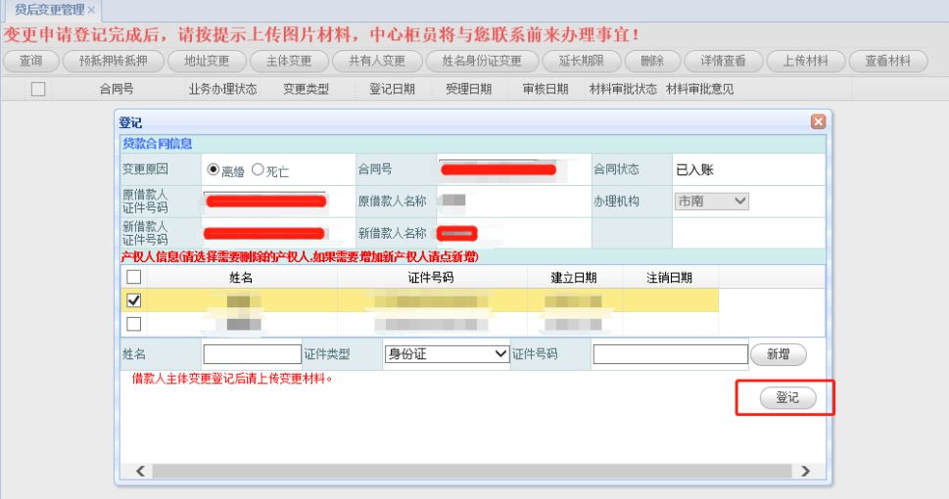Click the 延长期限 button
The image size is (949, 499).
click(581, 61)
